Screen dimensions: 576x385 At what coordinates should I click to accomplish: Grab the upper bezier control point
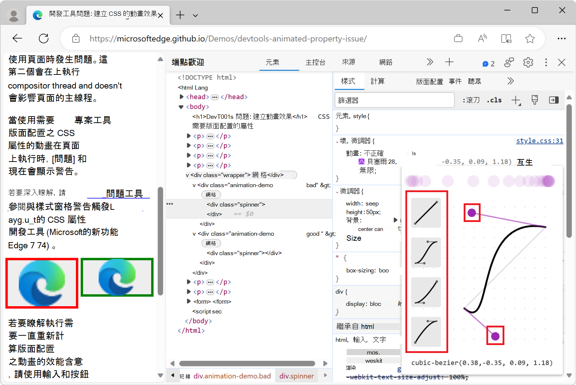tap(472, 213)
